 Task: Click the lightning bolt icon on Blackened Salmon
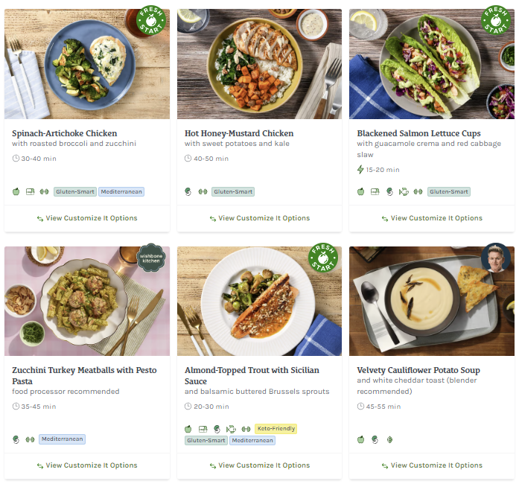(x=360, y=170)
